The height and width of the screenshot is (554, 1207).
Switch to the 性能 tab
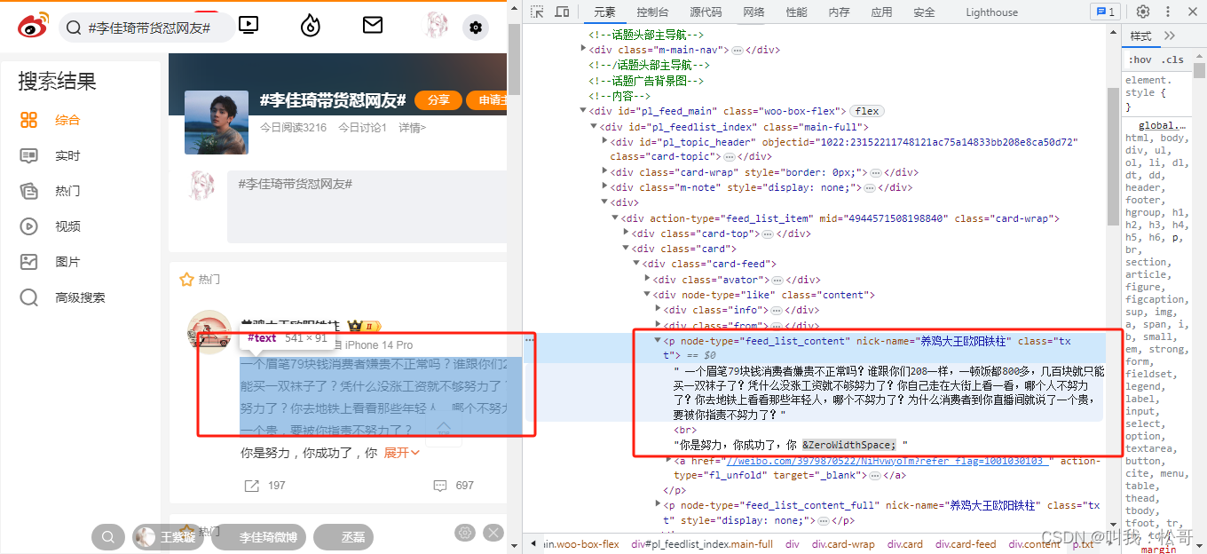[796, 12]
